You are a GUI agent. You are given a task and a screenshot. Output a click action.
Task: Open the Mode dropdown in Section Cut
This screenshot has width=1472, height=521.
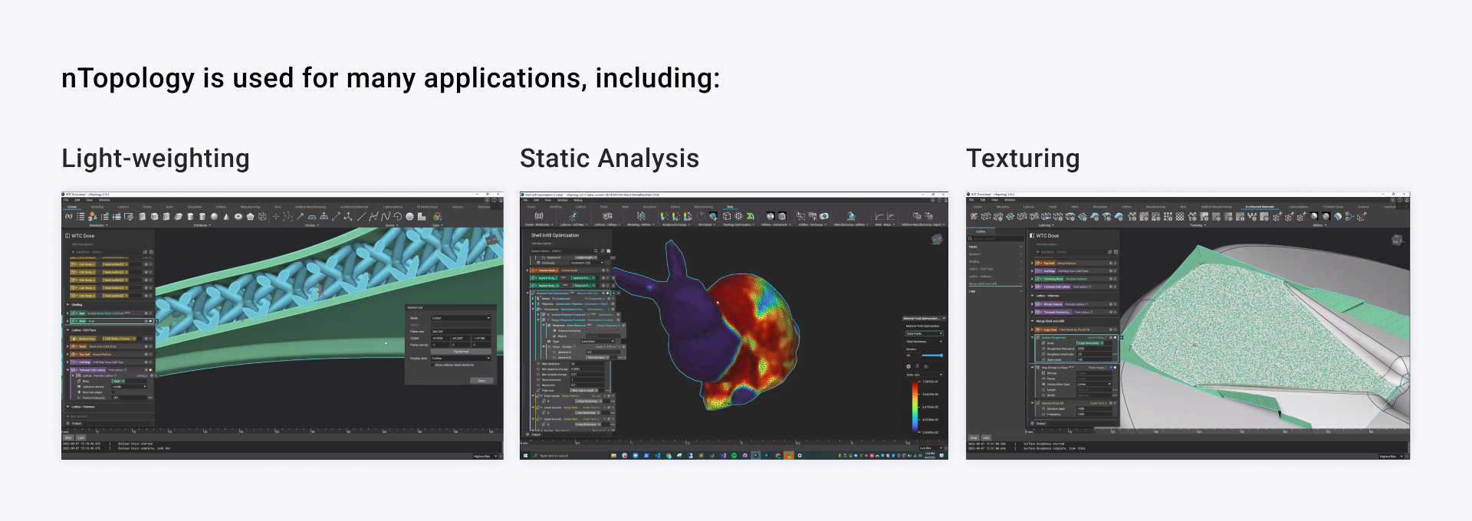click(460, 318)
